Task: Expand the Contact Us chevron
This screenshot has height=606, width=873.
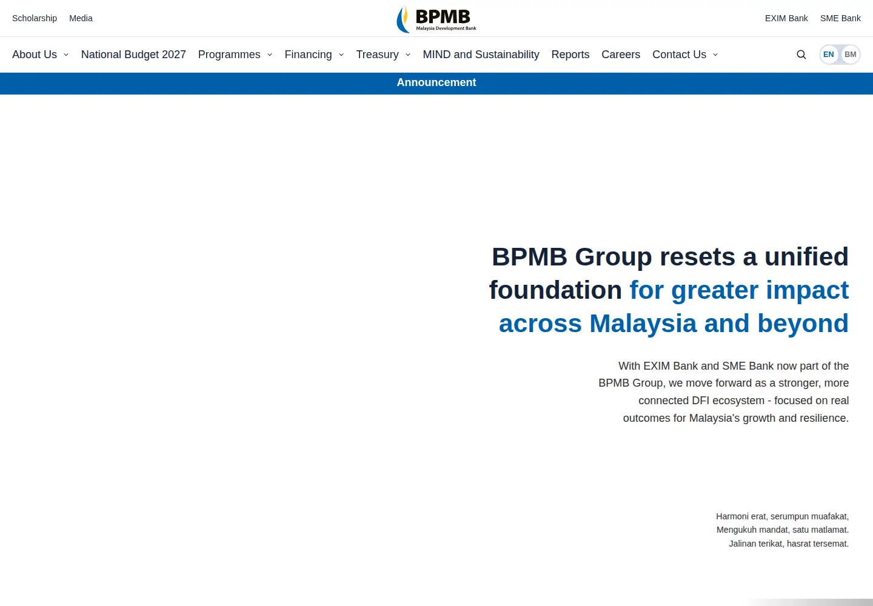Action: tap(715, 55)
